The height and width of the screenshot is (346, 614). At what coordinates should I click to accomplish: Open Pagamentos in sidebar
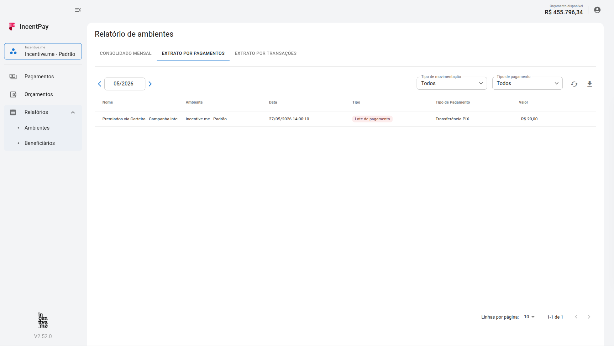click(43, 77)
